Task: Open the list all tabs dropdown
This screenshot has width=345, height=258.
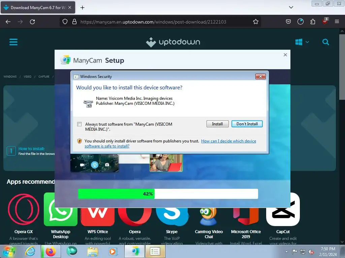Action: [291, 7]
